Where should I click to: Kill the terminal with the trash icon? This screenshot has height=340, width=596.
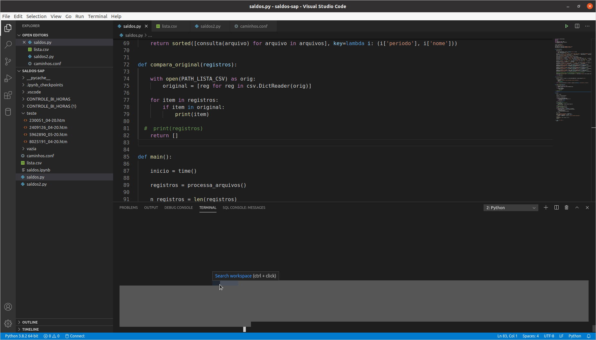[x=566, y=208]
